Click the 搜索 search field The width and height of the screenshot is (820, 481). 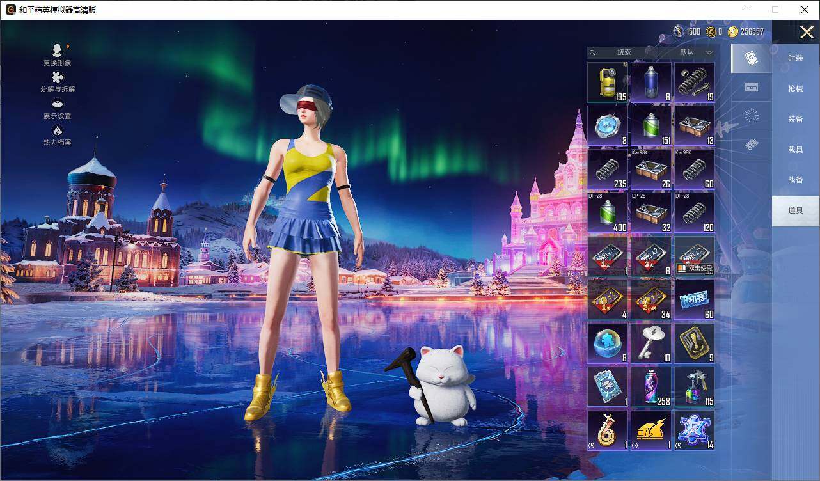pyautogui.click(x=624, y=52)
